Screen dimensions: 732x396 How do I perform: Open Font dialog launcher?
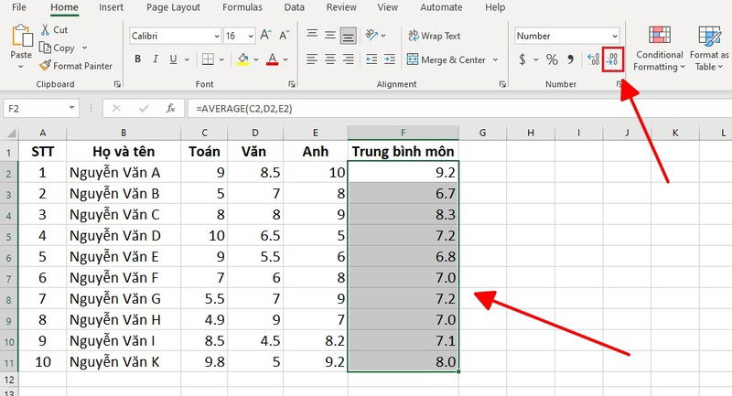[x=292, y=84]
